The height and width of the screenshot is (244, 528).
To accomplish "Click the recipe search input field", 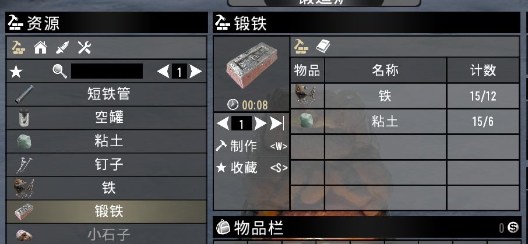I will [107, 72].
